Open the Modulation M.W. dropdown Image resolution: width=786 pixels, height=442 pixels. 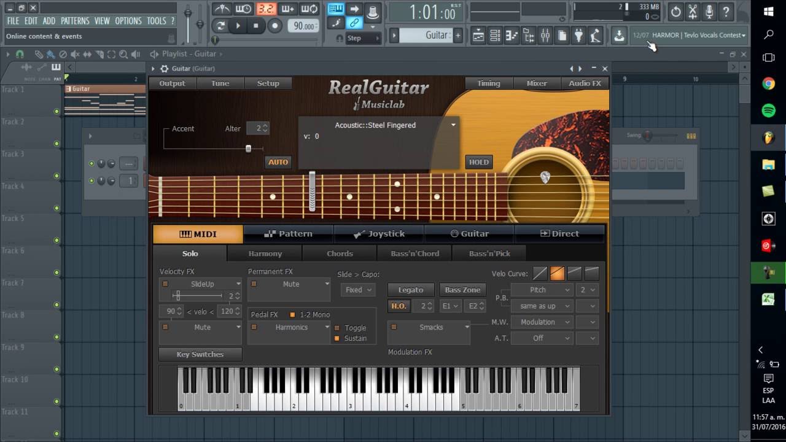pos(542,322)
